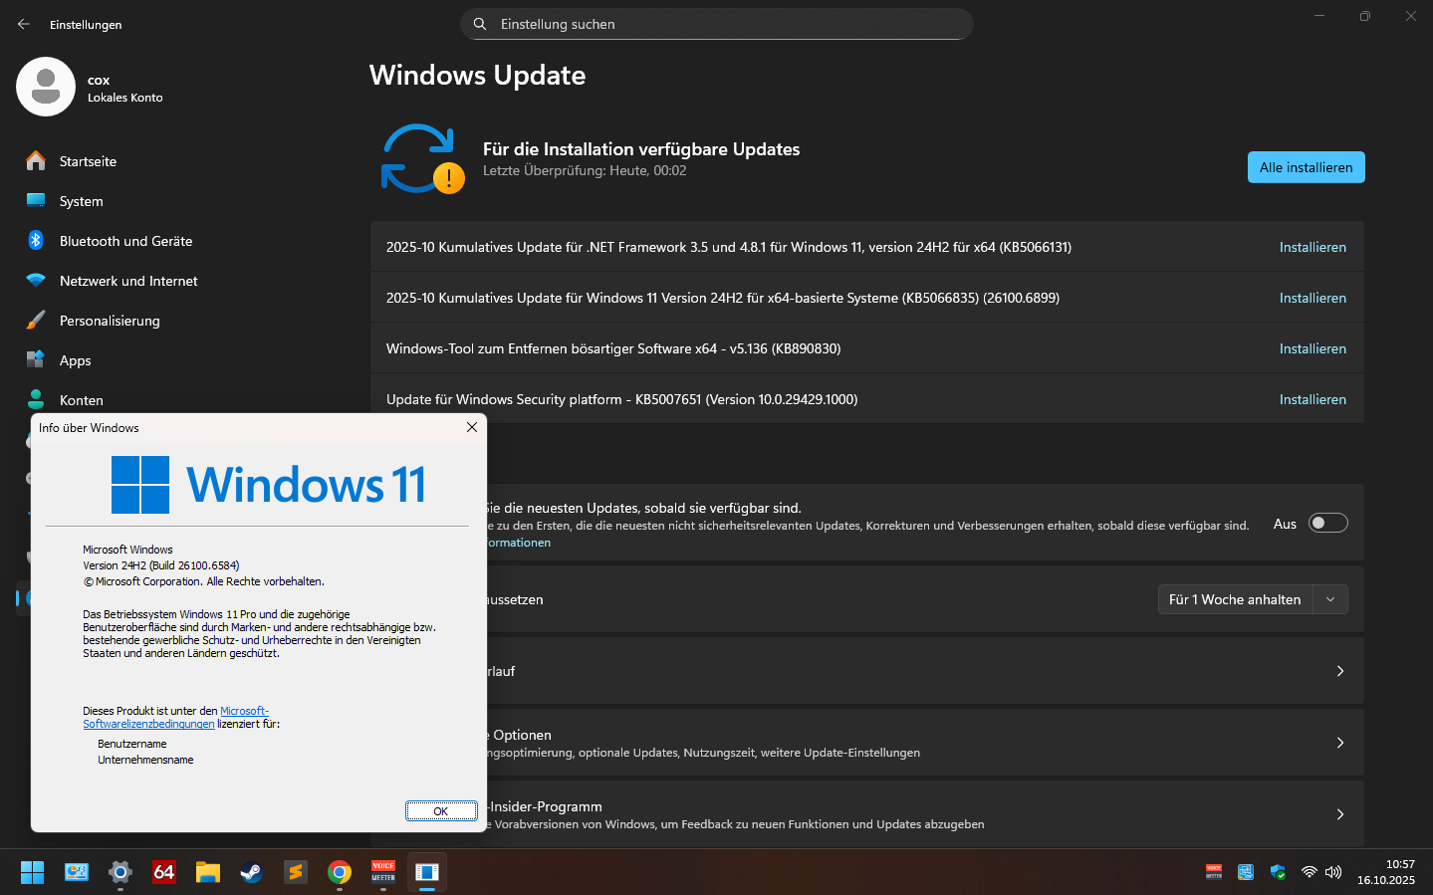The width and height of the screenshot is (1433, 895).
Task: Pause updates with 'Für 1 Woche anhalten'
Action: coord(1235,599)
